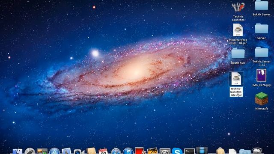This screenshot has width=274, height=154.
Task: Select the Tekkit_Server 3.1.2 folder
Action: pyautogui.click(x=262, y=52)
